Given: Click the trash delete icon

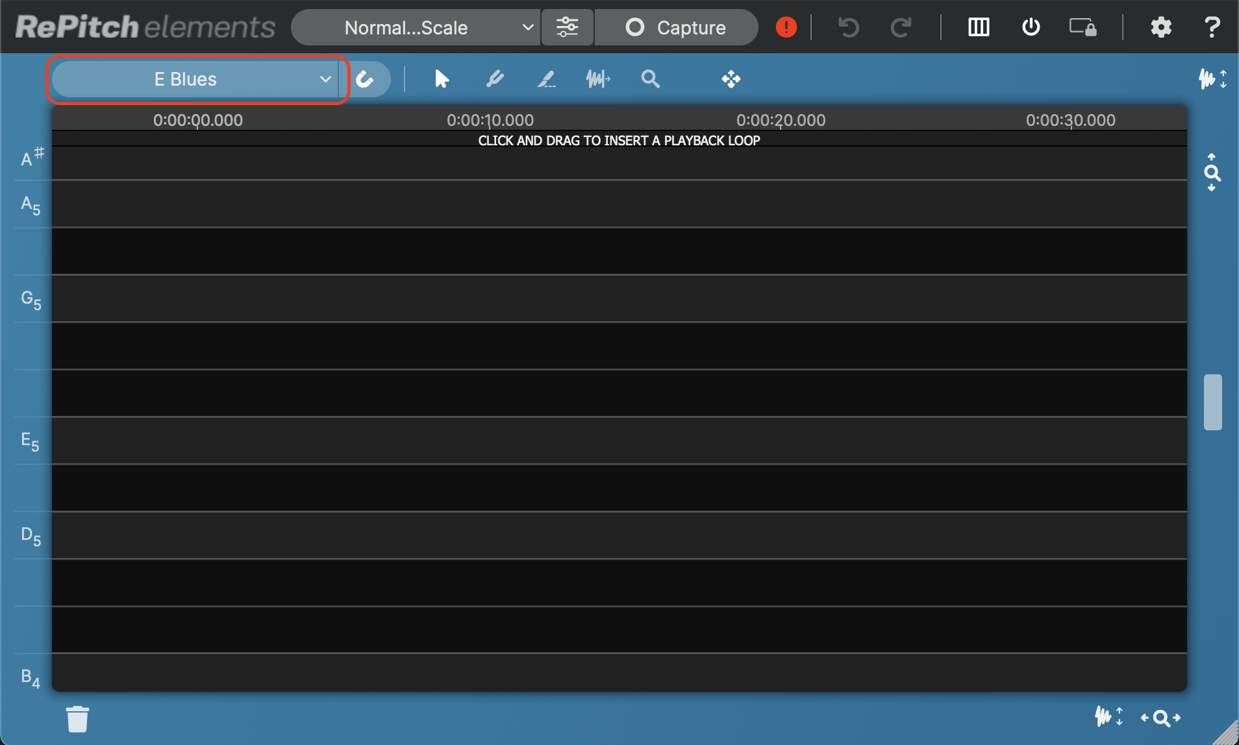Looking at the screenshot, I should click(77, 719).
